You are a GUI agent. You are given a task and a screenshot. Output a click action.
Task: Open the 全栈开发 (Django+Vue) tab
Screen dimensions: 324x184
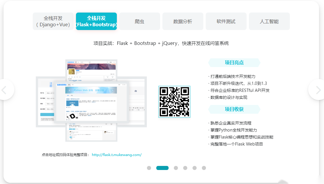pyautogui.click(x=53, y=21)
